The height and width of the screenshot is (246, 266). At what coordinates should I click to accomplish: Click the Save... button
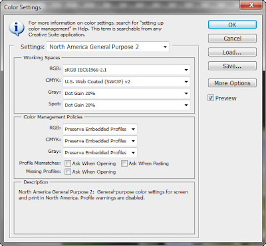click(x=232, y=66)
